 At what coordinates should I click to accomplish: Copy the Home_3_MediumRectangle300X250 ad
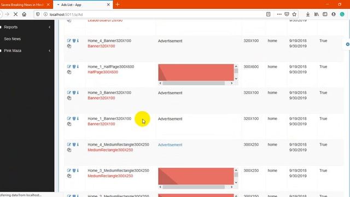[x=69, y=176]
